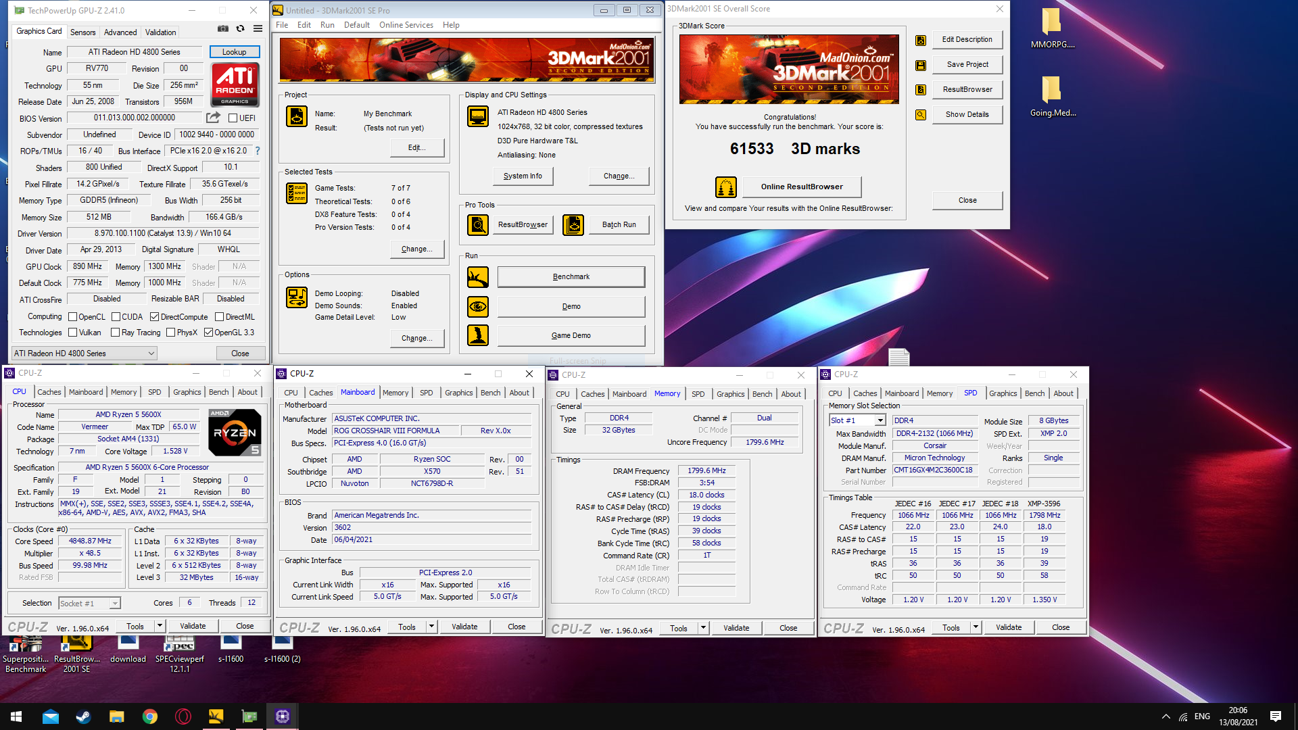Toggle the Vulkan checkbox

pos(72,333)
